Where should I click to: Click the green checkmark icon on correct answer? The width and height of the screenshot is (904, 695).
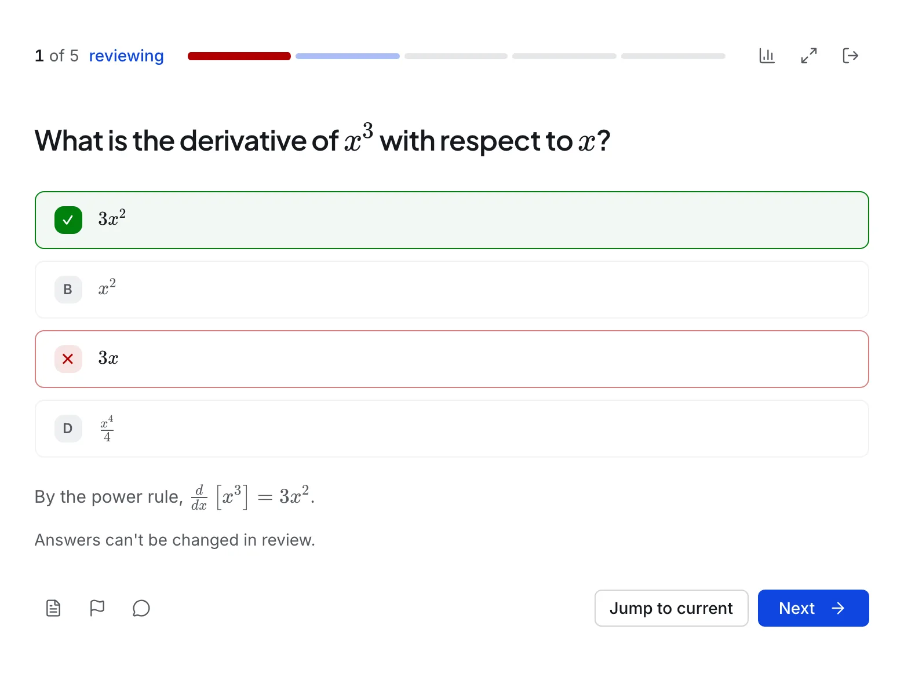click(68, 220)
